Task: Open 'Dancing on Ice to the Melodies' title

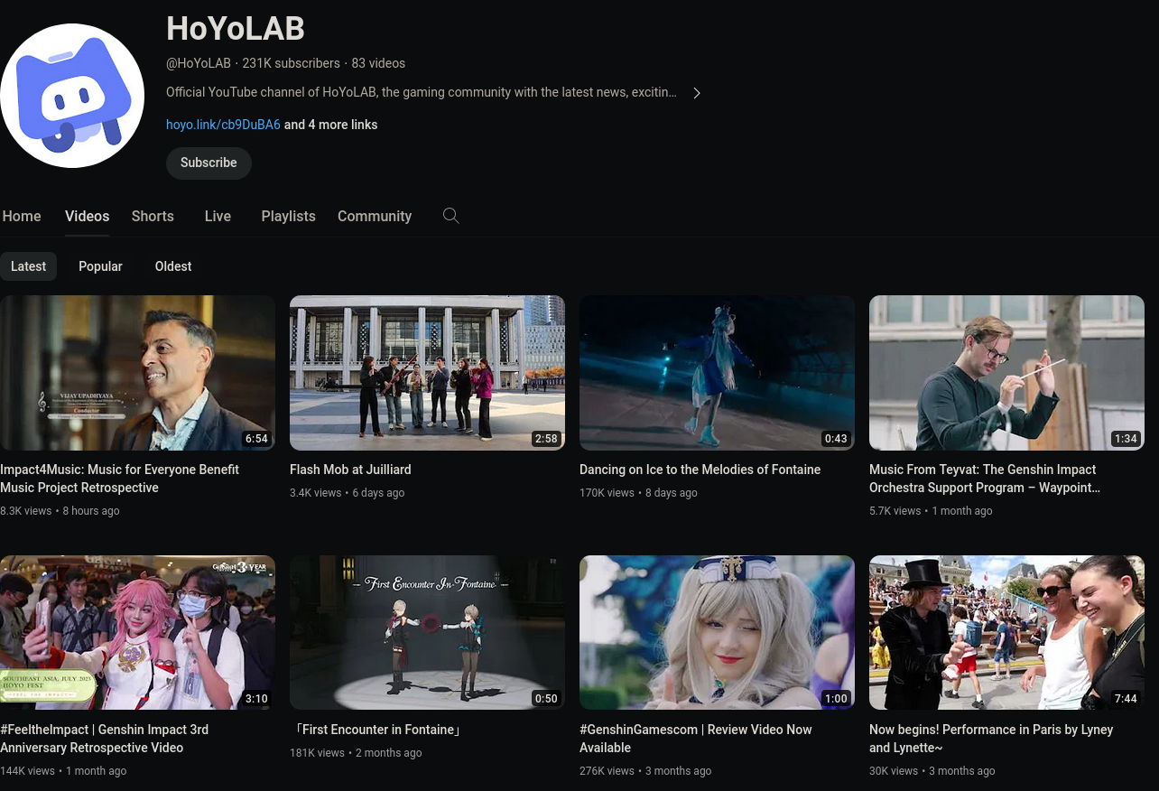Action: click(x=700, y=470)
